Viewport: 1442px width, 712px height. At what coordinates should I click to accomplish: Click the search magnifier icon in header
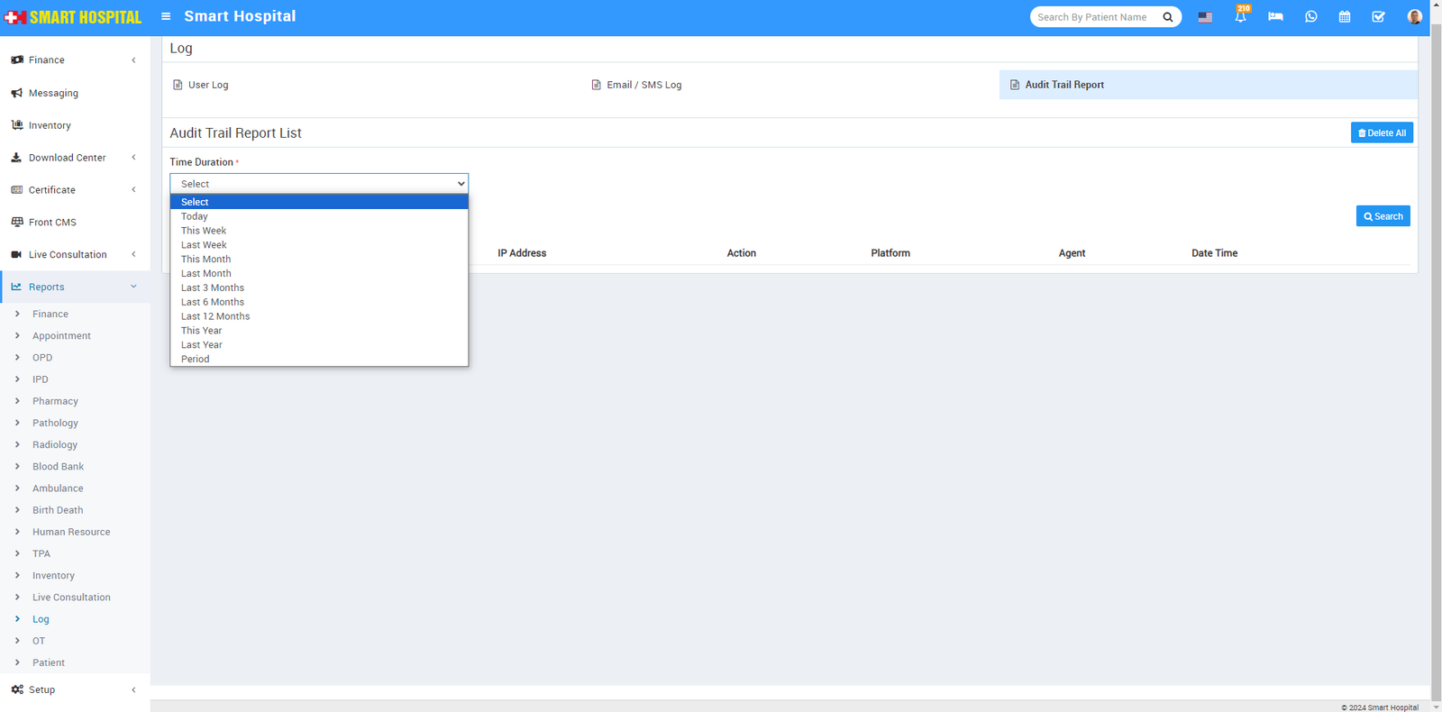point(1168,17)
